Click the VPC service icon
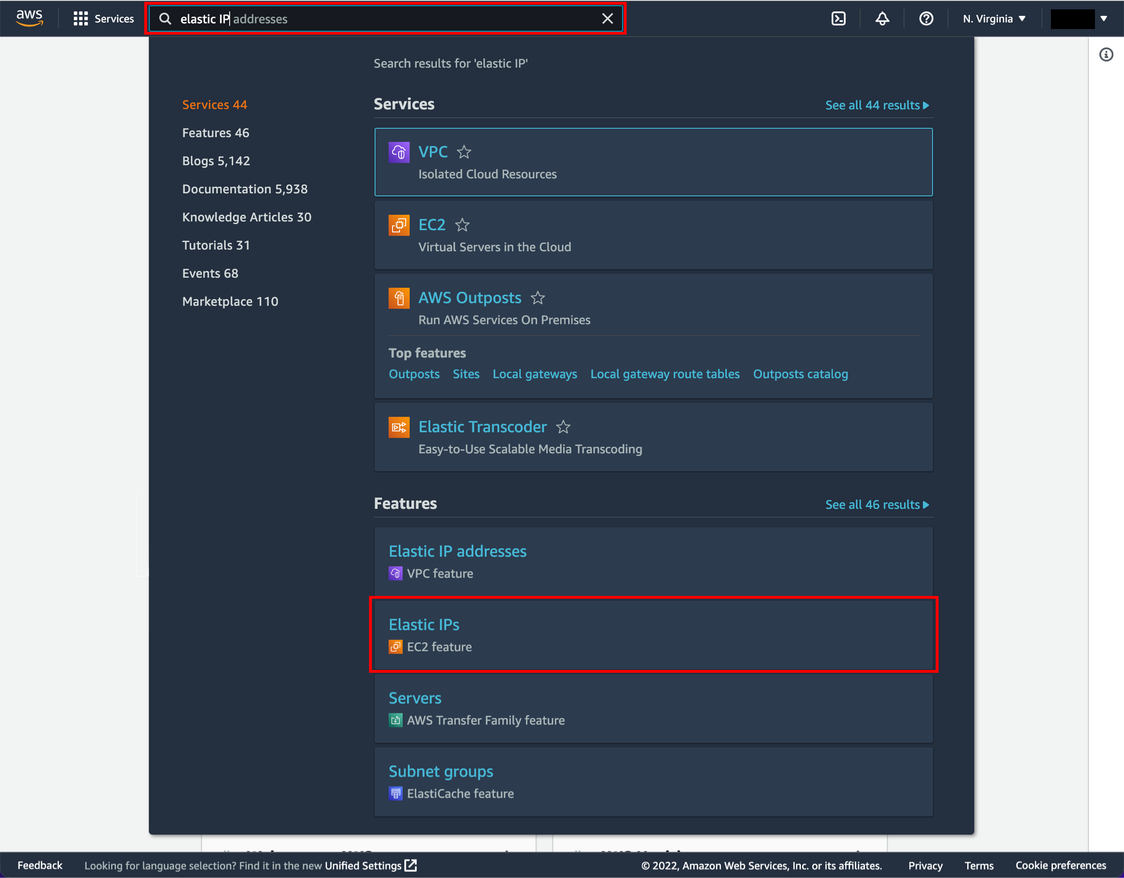 click(x=399, y=152)
